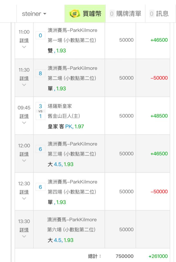This screenshot has width=176, height=262.
Task: Click result badge 6 for 第三場
Action: 40,149
